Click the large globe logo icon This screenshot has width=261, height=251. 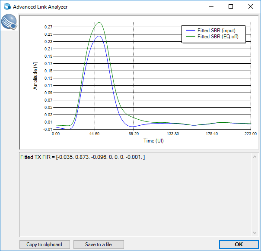(x=9, y=22)
